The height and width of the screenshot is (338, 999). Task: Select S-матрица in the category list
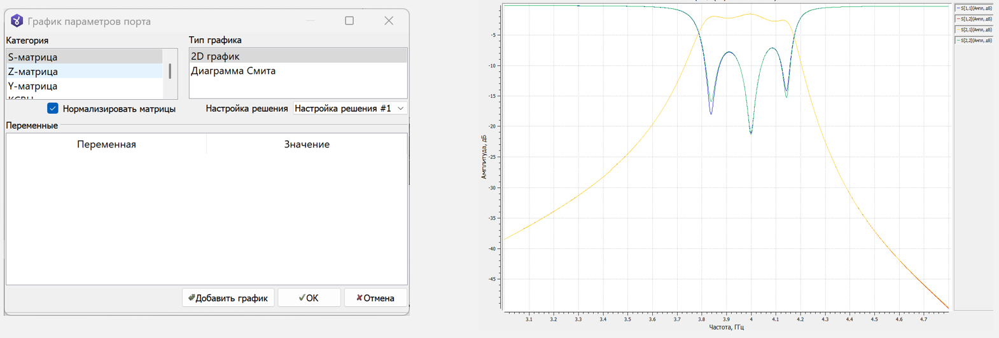[x=33, y=57]
